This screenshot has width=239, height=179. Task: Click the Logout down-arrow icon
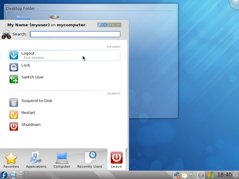coord(14,55)
